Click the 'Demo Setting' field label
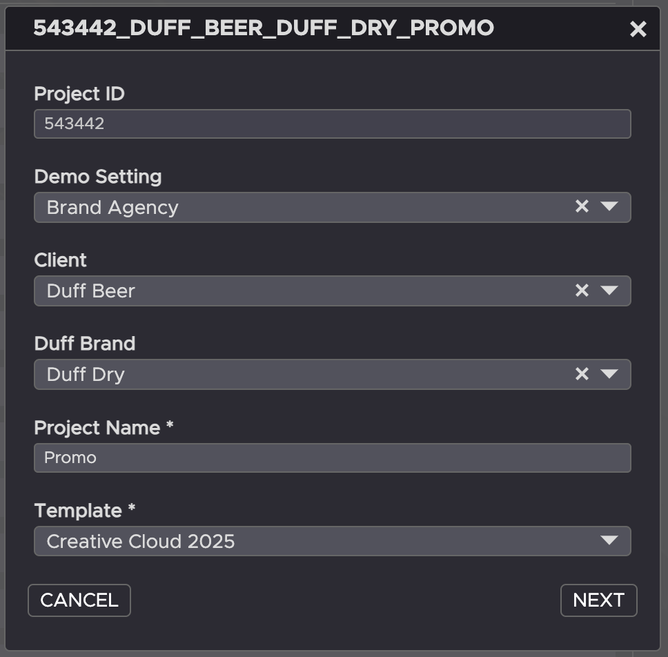668x657 pixels. (x=98, y=177)
